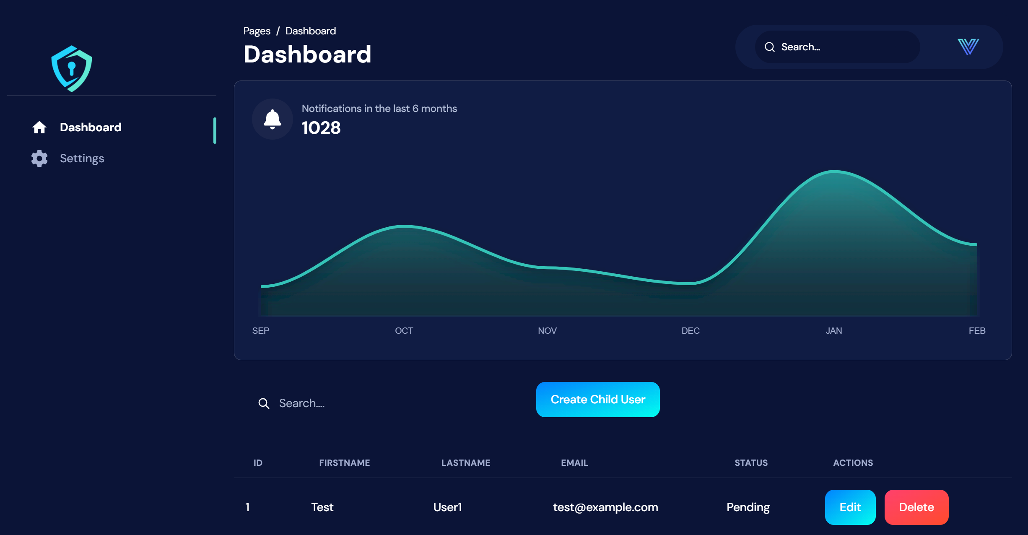Sort by the EMAIL column header

pyautogui.click(x=574, y=462)
